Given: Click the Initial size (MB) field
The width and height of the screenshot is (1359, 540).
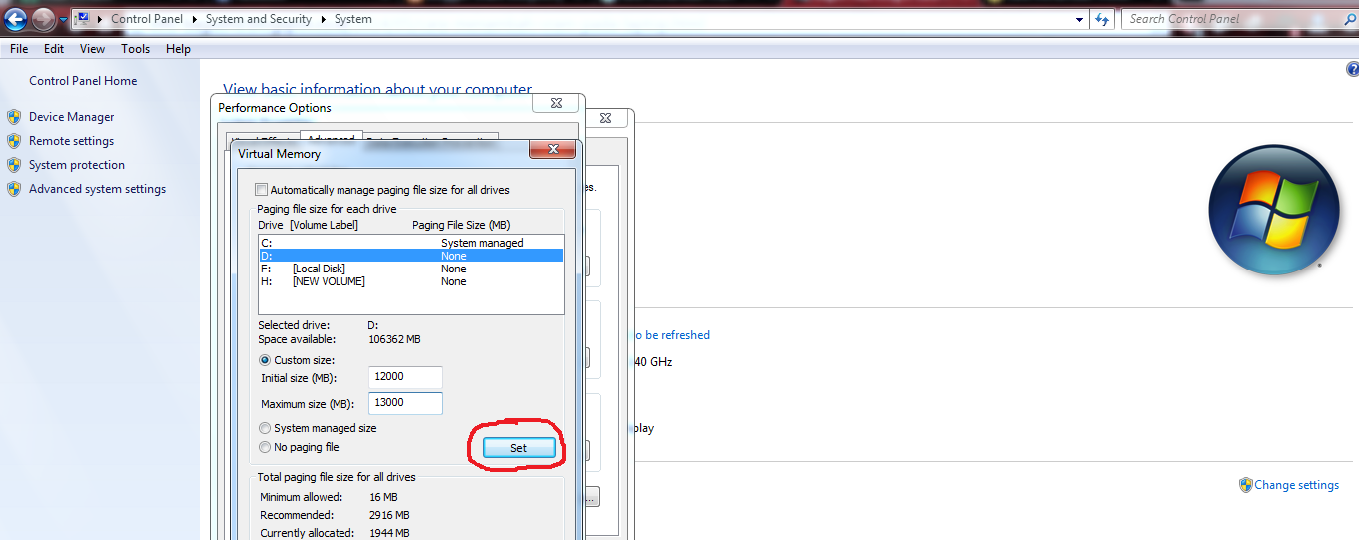Looking at the screenshot, I should click(405, 378).
